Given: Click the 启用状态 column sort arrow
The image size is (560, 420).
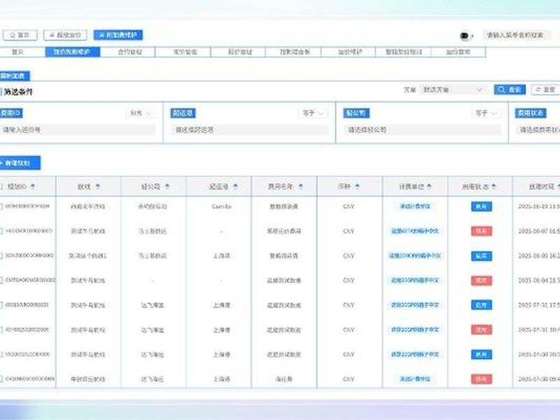Looking at the screenshot, I should point(493,186).
